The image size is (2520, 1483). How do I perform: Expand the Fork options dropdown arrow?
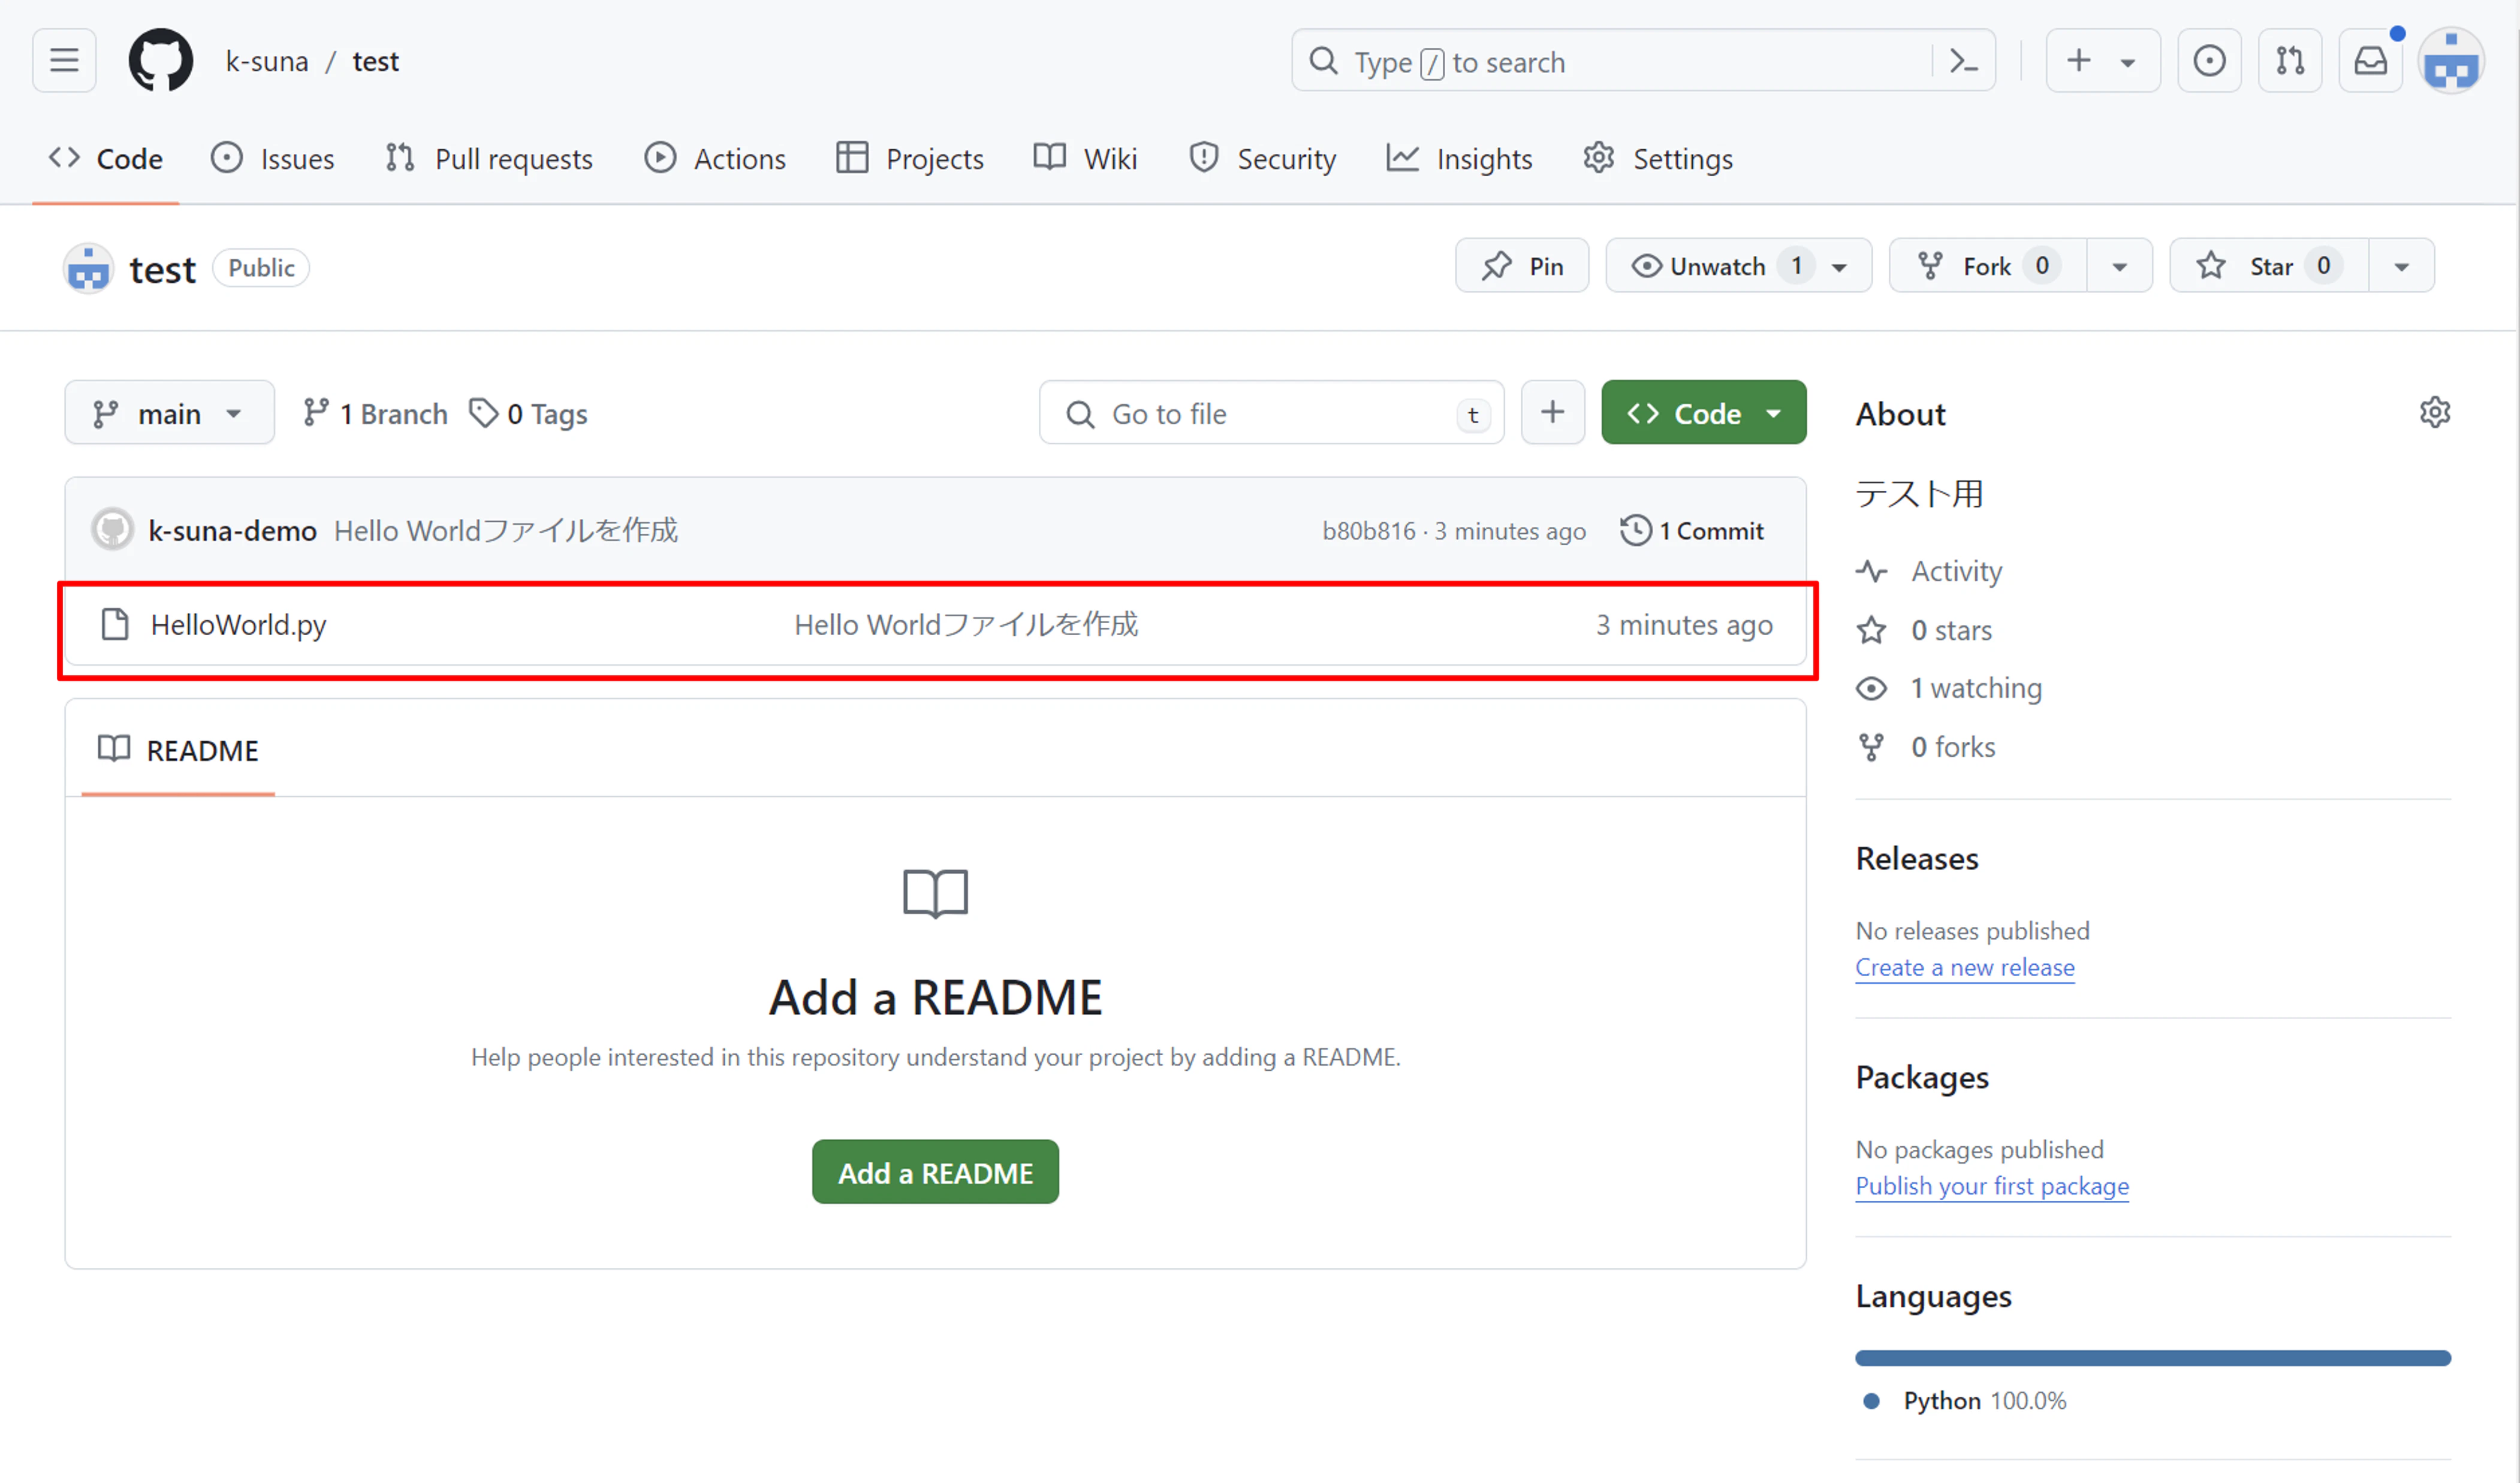pyautogui.click(x=2119, y=266)
